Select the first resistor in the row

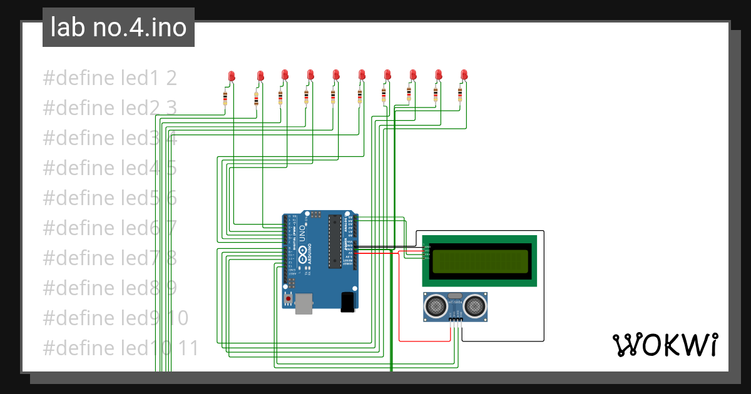tap(224, 98)
